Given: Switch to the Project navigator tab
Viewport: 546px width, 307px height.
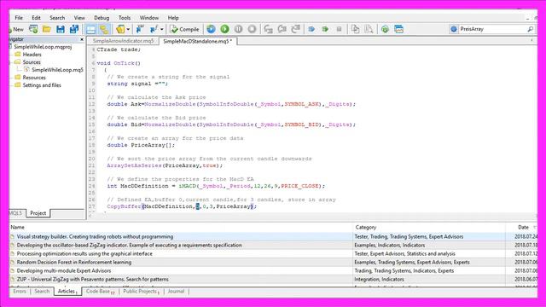Looking at the screenshot, I should click(38, 213).
